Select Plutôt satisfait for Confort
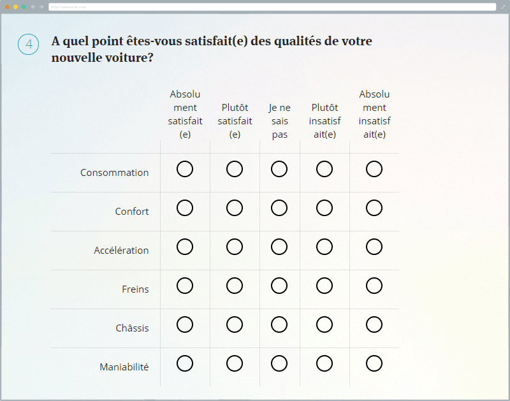510x401 pixels. (235, 208)
